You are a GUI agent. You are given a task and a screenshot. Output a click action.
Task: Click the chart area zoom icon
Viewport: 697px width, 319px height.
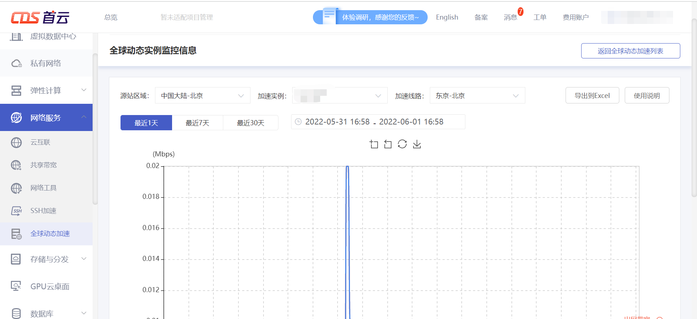pyautogui.click(x=374, y=144)
